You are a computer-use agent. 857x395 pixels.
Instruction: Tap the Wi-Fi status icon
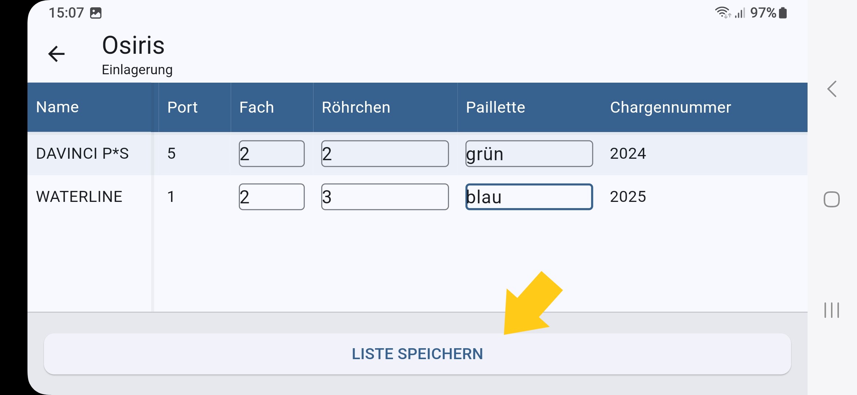click(x=723, y=13)
